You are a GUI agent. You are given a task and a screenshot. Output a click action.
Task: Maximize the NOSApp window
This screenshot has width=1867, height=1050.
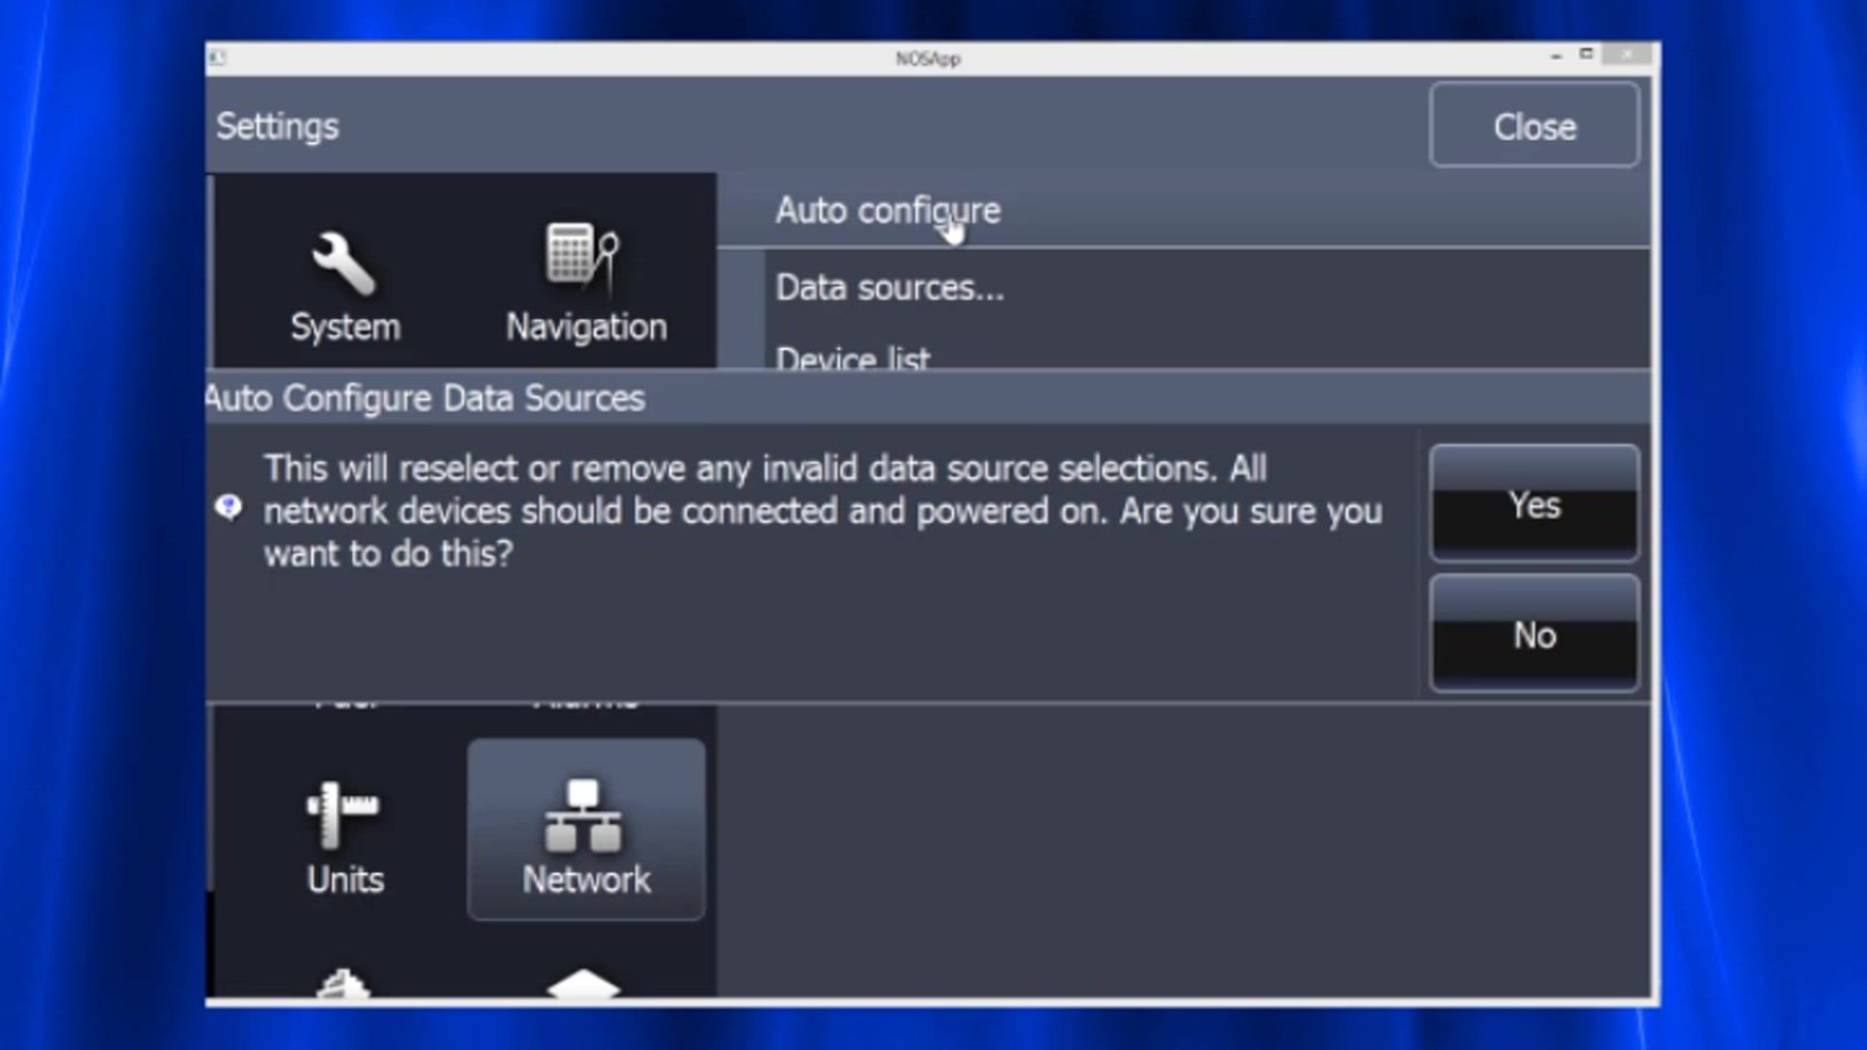pyautogui.click(x=1586, y=53)
